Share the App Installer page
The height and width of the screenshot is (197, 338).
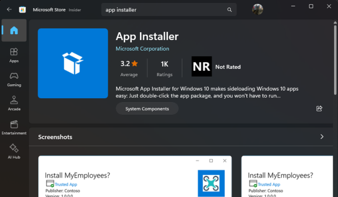pos(319,109)
